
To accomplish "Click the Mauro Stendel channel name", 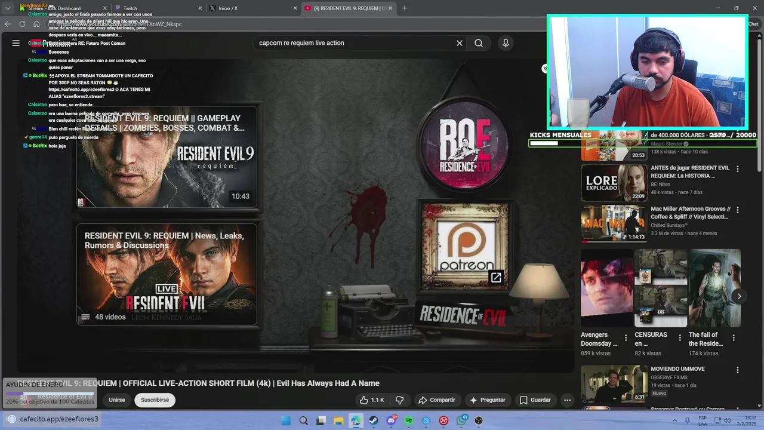I will pyautogui.click(x=667, y=144).
